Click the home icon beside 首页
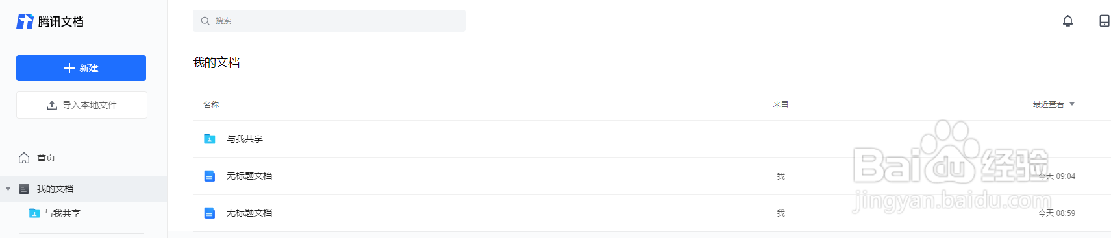This screenshot has height=238, width=1111. pyautogui.click(x=24, y=158)
